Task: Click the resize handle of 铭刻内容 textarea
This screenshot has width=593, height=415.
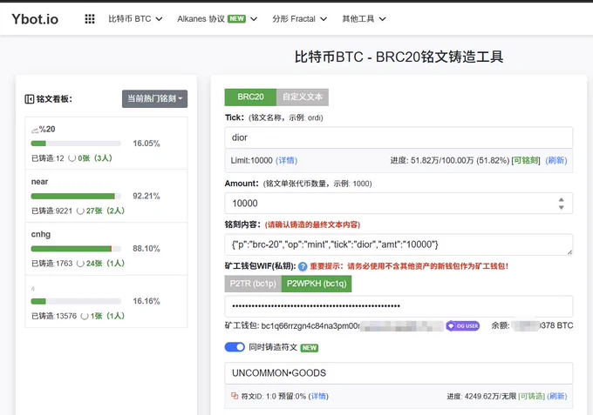Action: 569,252
